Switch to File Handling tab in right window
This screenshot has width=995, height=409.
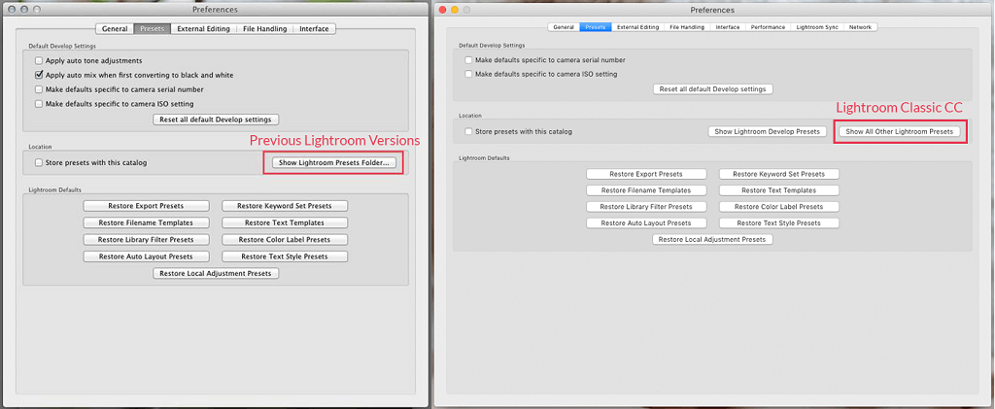pyautogui.click(x=687, y=27)
